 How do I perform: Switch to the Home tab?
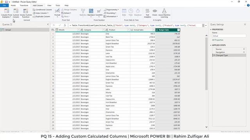pos(13,5)
